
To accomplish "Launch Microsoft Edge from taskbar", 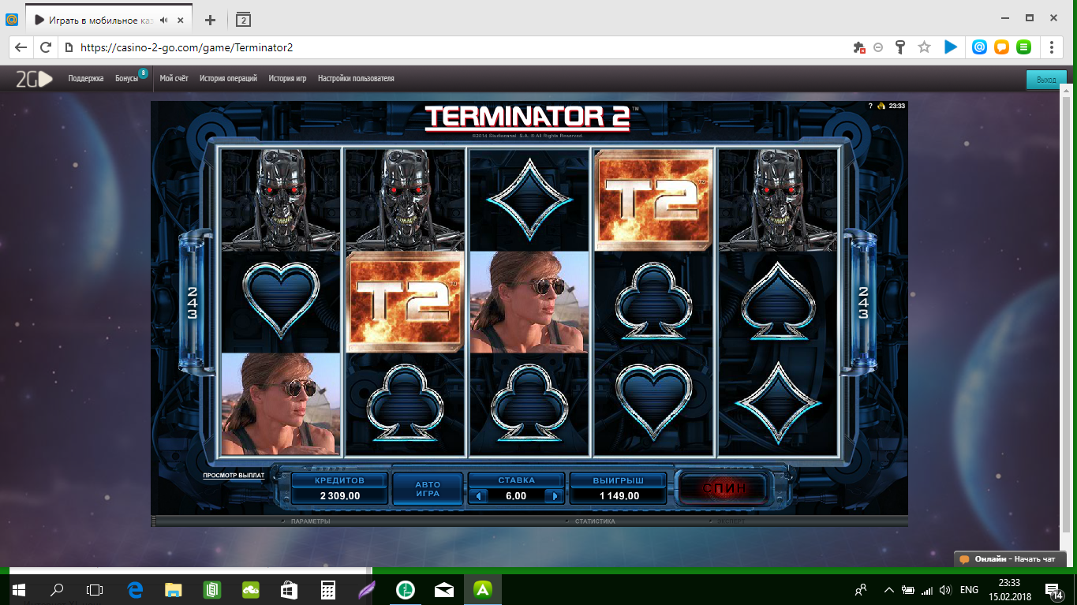I will point(135,589).
